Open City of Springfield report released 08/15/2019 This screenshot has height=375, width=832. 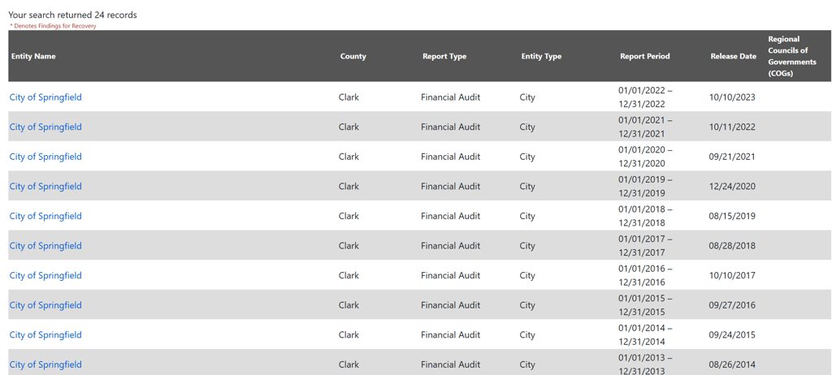45,216
